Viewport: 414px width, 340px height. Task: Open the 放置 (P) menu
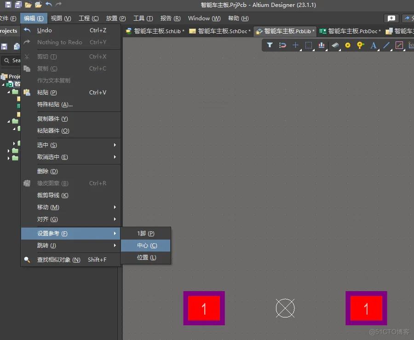115,18
